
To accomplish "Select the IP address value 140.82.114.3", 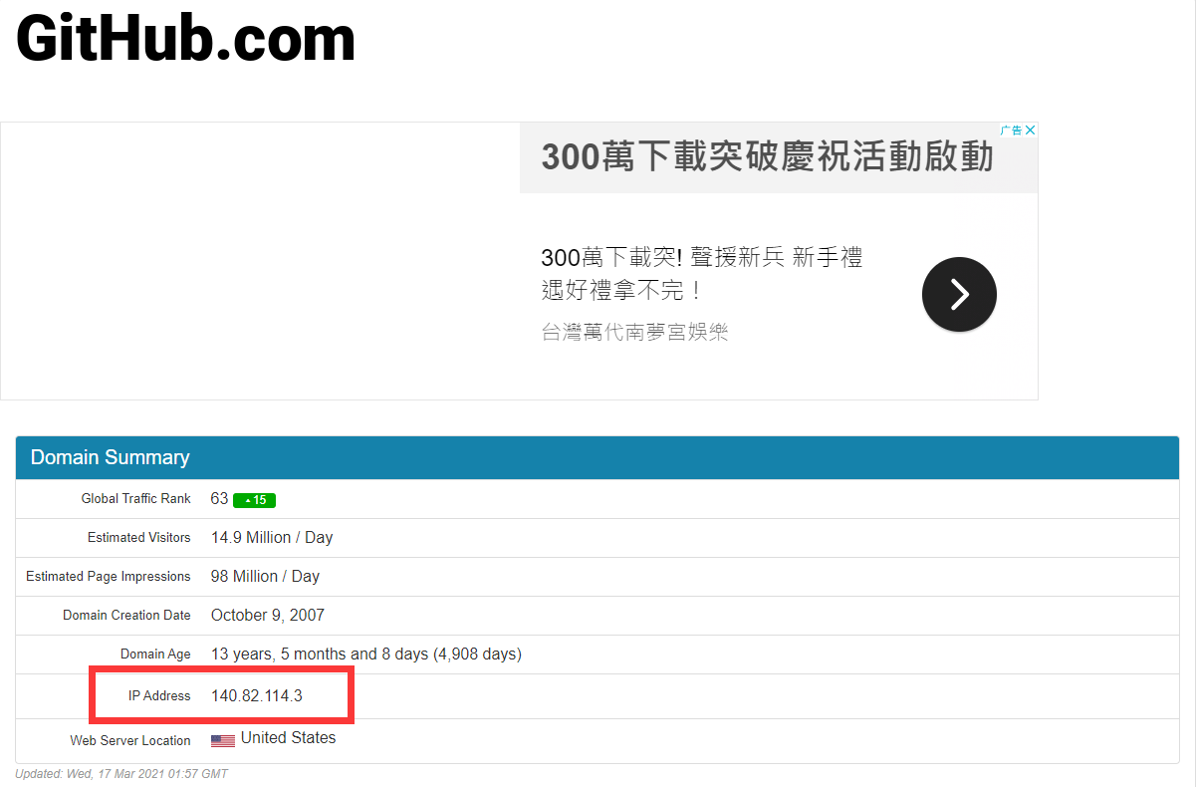I will [256, 695].
